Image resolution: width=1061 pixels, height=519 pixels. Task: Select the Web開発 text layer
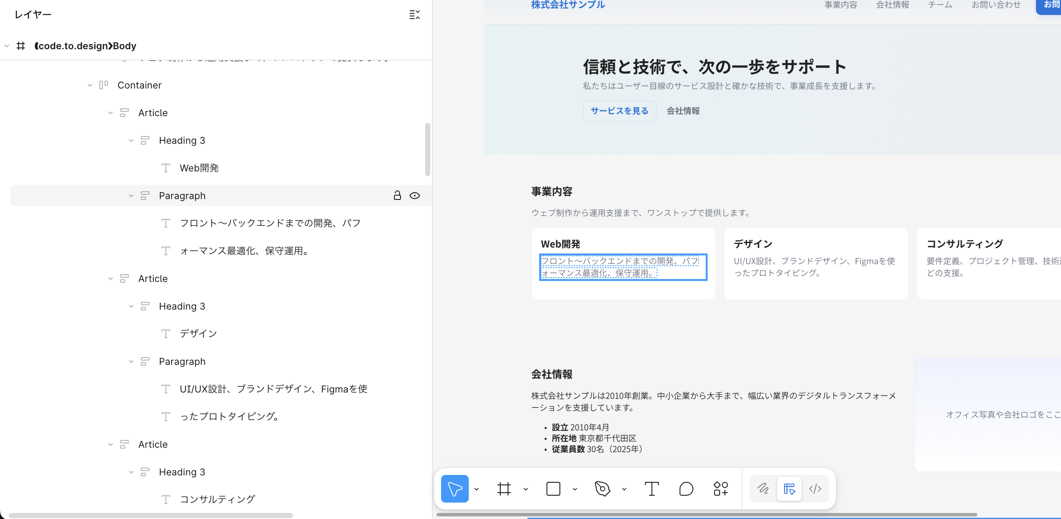[199, 168]
